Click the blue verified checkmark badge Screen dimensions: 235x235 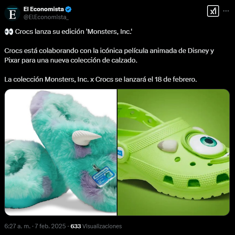[x=69, y=9]
